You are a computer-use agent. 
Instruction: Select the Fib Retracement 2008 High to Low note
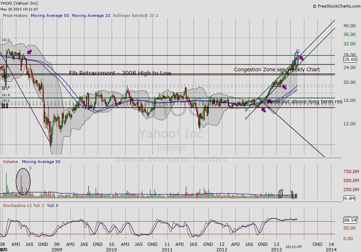click(120, 73)
